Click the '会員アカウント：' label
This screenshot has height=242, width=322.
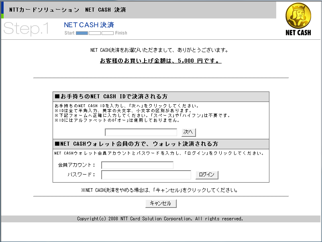[77, 165]
